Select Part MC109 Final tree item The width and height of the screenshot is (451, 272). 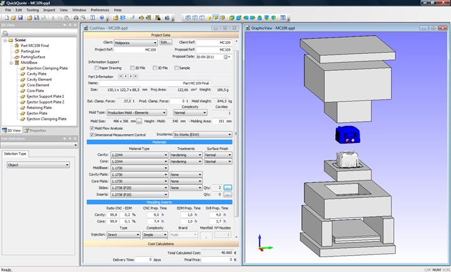click(35, 46)
